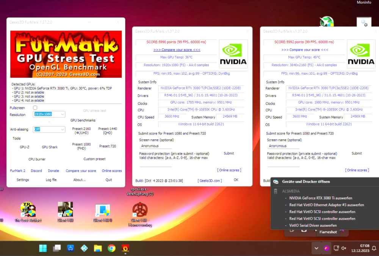Screen dimensions: 379x256
Task: Toggle the Fullscreen checkbox in FurMark
Action: (x=35, y=108)
